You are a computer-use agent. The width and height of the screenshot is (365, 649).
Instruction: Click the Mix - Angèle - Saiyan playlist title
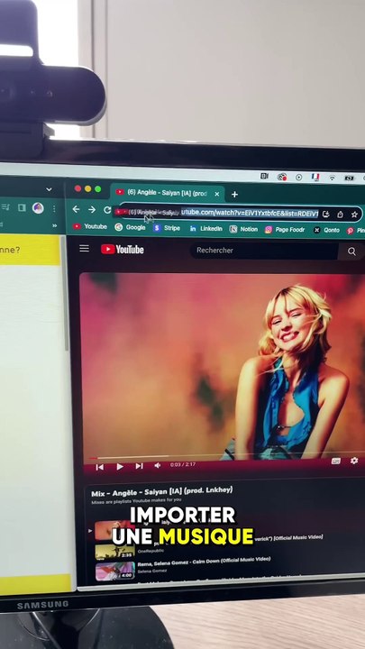(162, 492)
